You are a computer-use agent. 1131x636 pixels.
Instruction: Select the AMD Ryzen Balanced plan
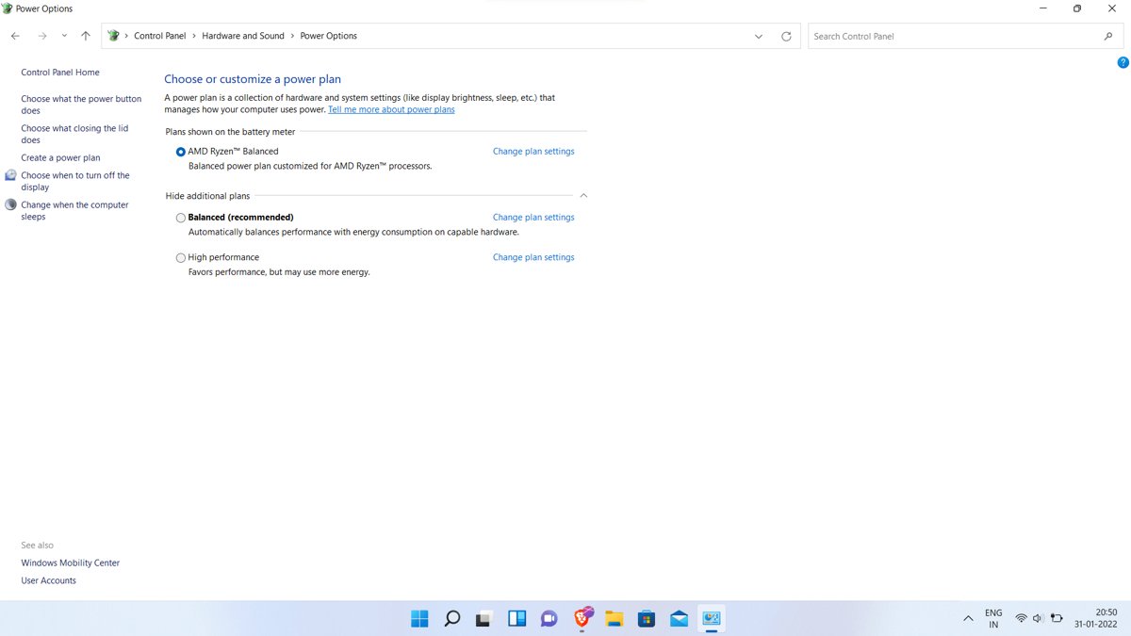181,151
